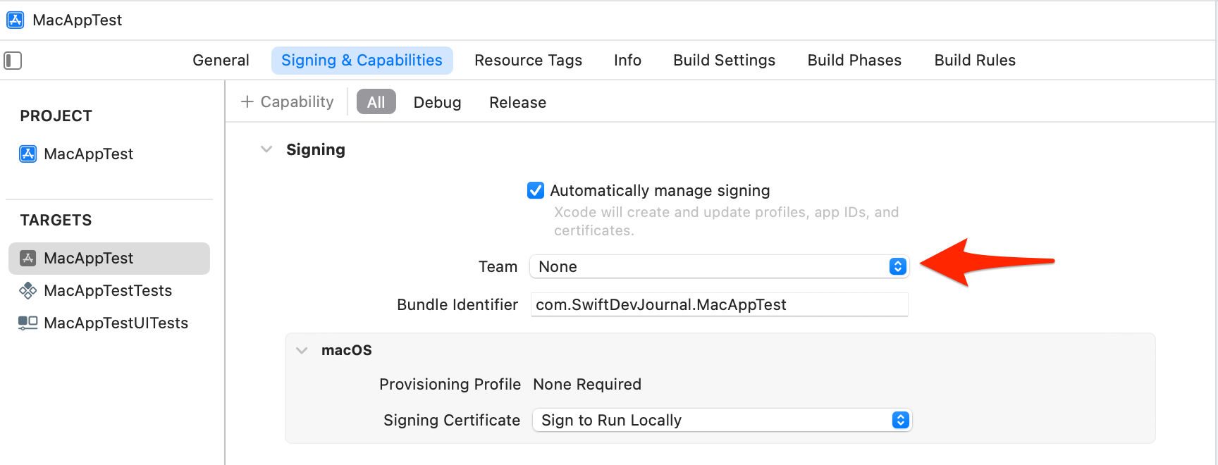
Task: Switch to the Build Settings tab
Action: click(x=724, y=61)
